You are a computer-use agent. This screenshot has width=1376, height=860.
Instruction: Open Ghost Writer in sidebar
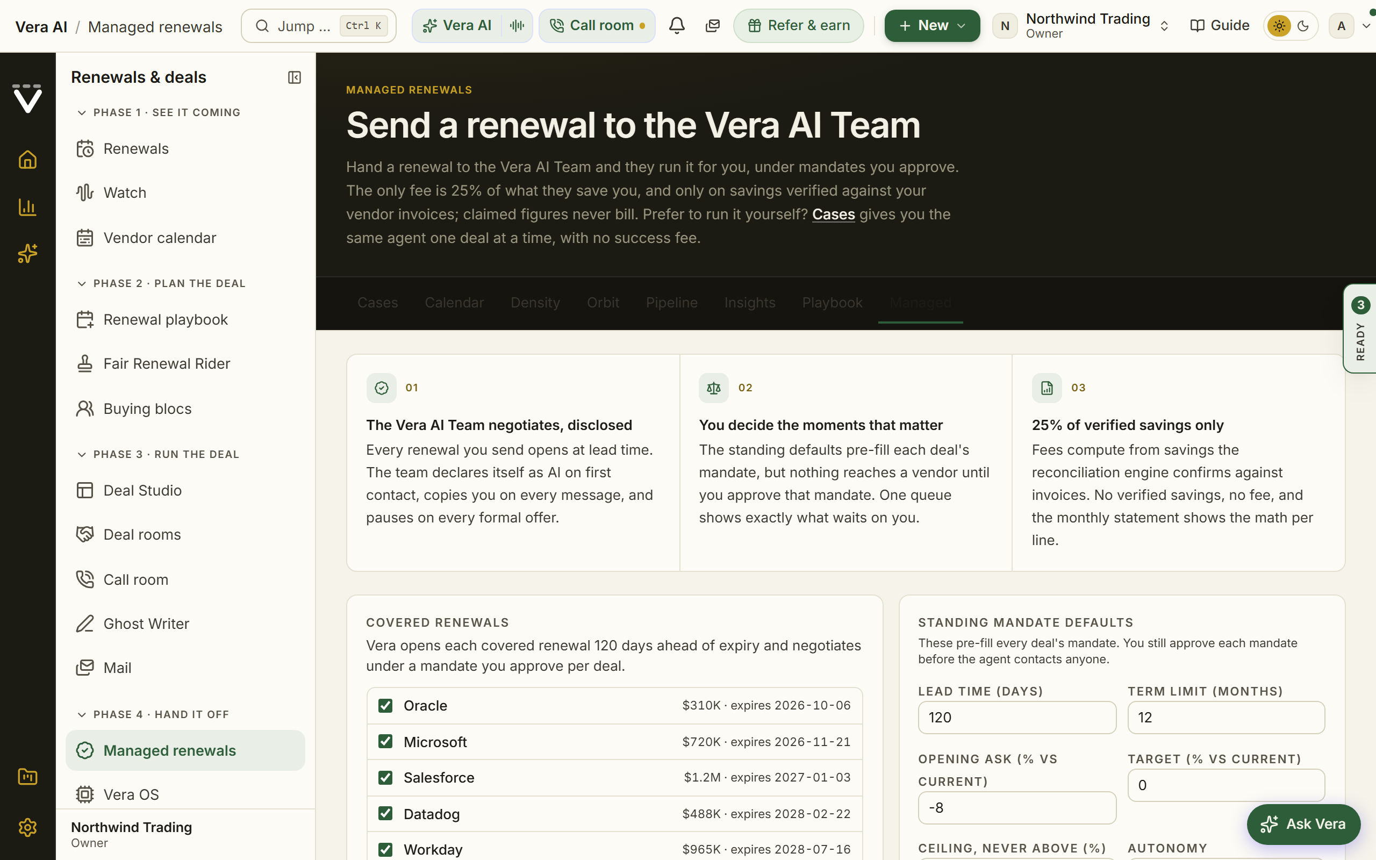[185, 624]
